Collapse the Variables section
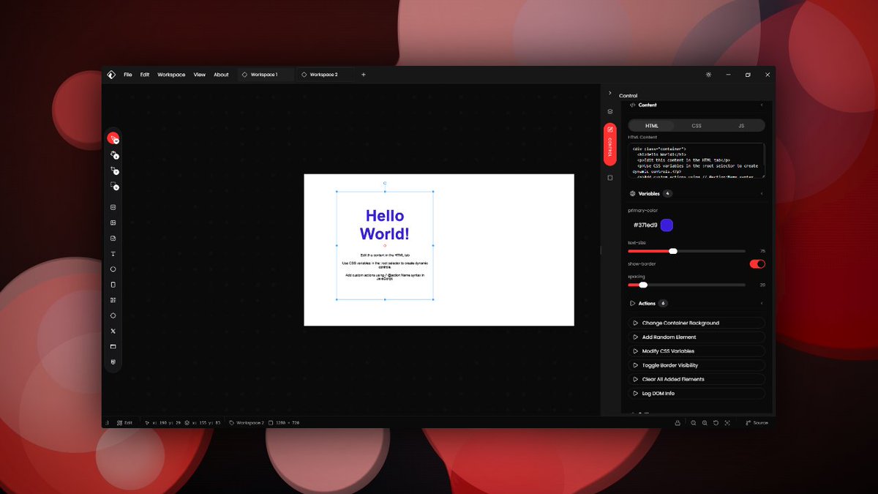 point(762,194)
